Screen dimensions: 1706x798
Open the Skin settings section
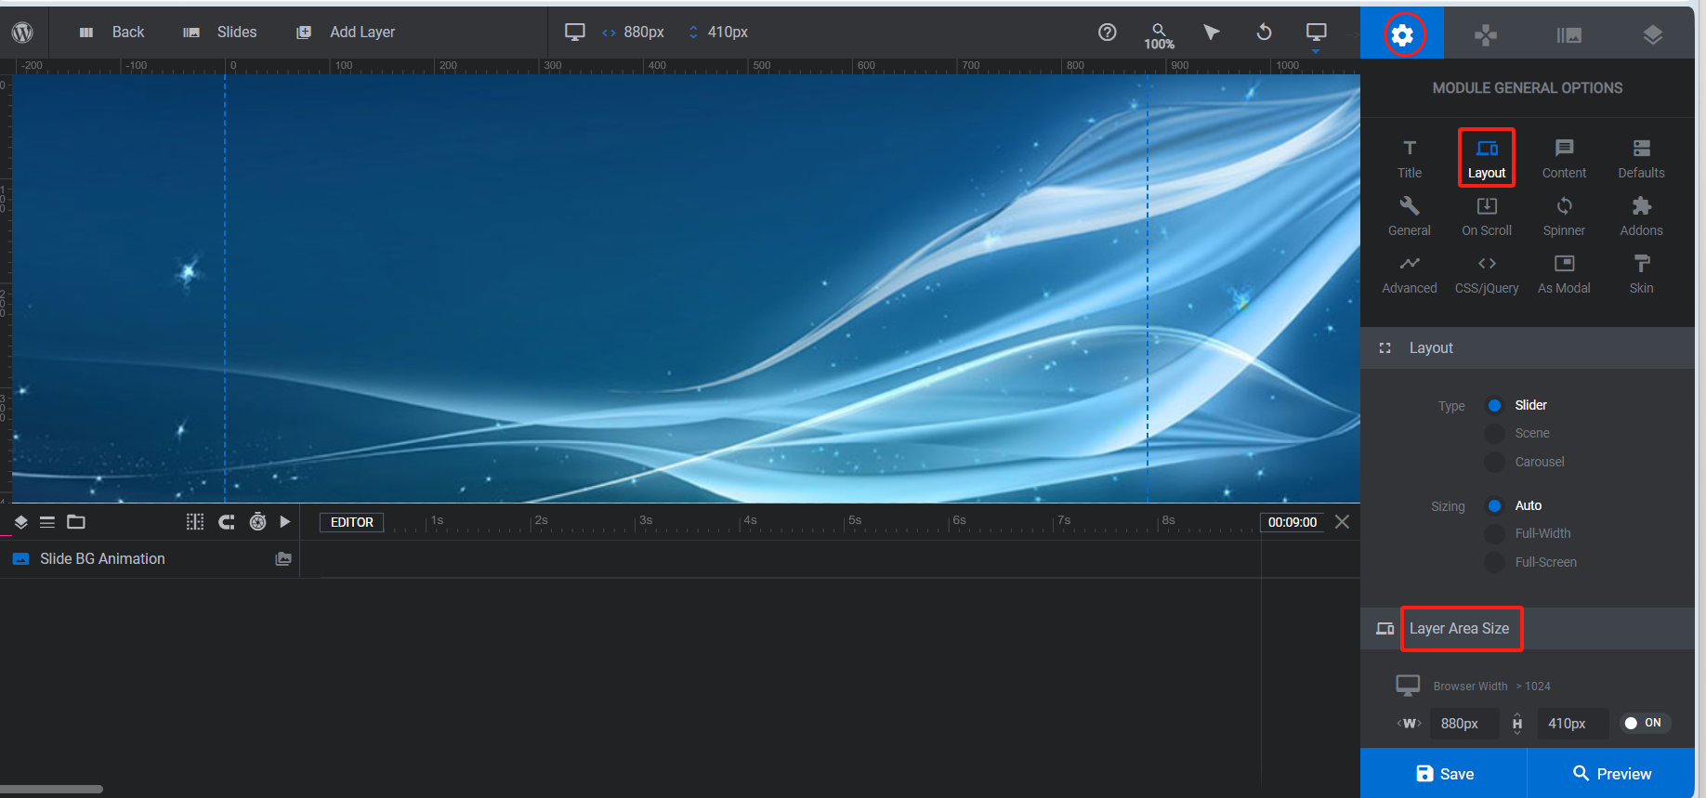(x=1641, y=274)
